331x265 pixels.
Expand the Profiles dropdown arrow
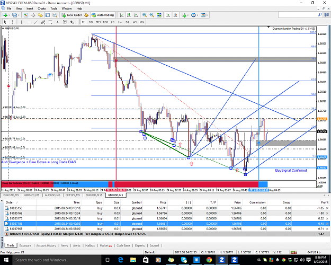(x=19, y=15)
